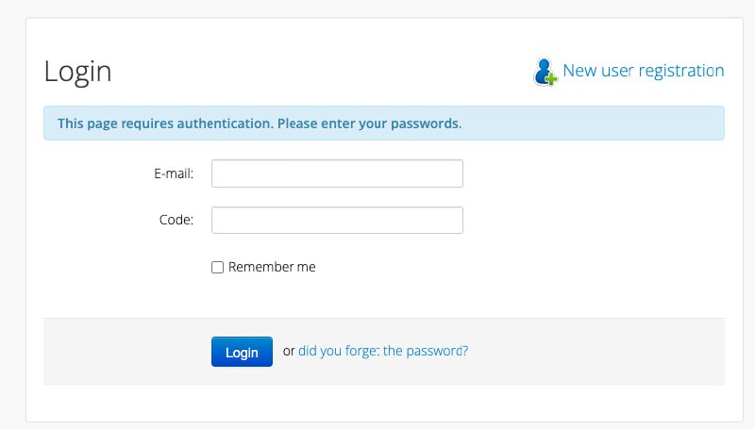Screen dimensions: 755x429
Task: Open the New user registration link
Action: [643, 71]
